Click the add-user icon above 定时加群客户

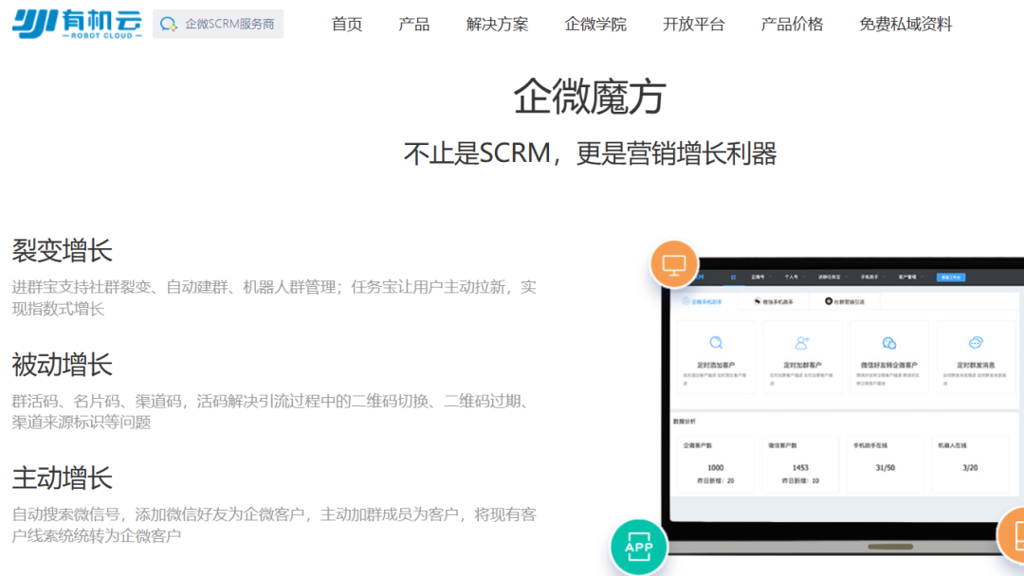pyautogui.click(x=802, y=342)
